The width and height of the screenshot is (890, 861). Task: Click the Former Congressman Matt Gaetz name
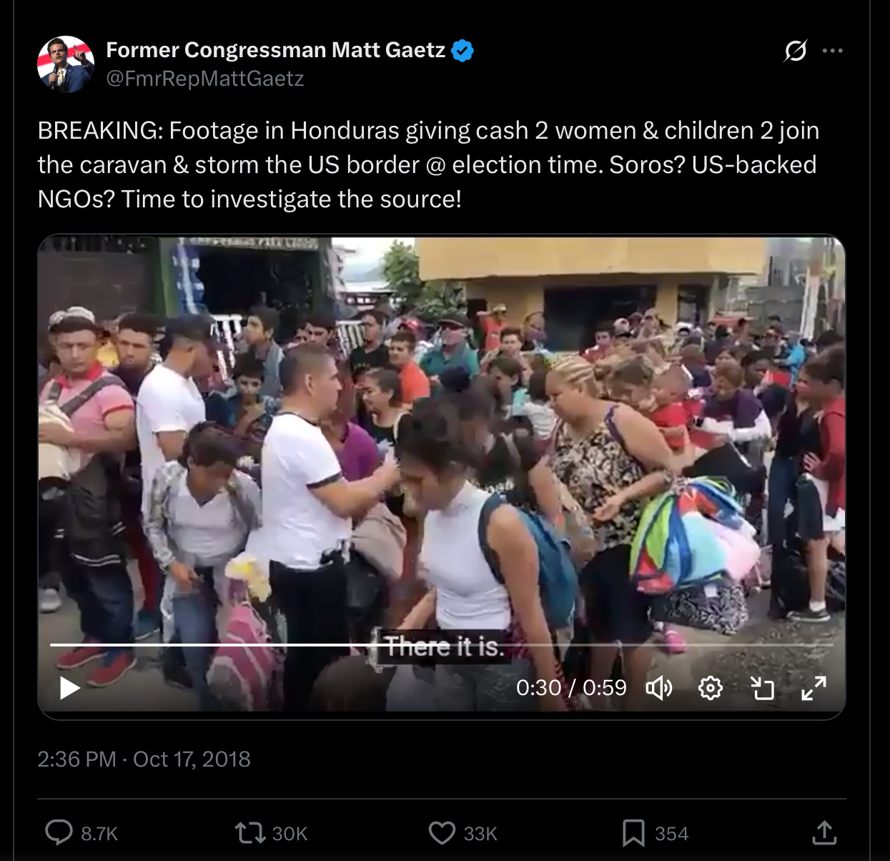(276, 50)
